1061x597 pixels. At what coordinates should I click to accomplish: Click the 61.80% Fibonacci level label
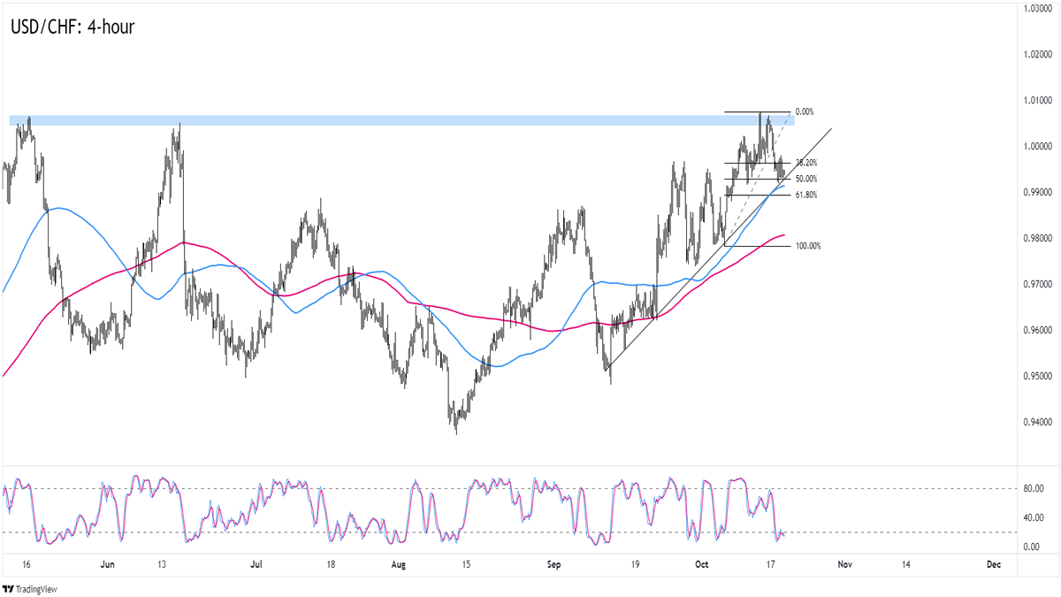(x=806, y=195)
